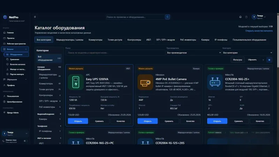Click the magnifier search button in top bar
The height and width of the screenshot is (157, 279).
pyautogui.click(x=167, y=17)
